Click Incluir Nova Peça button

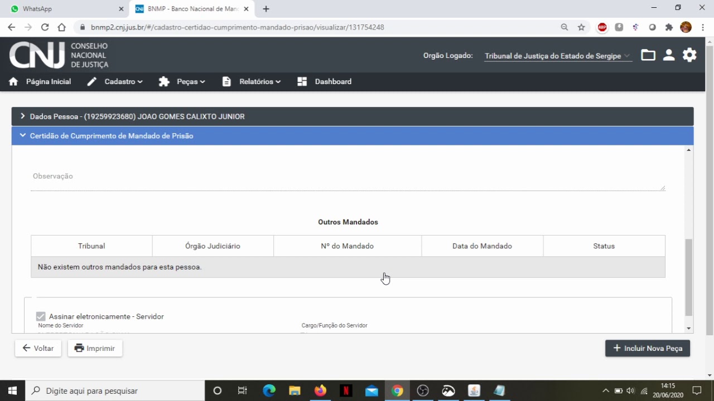(648, 348)
